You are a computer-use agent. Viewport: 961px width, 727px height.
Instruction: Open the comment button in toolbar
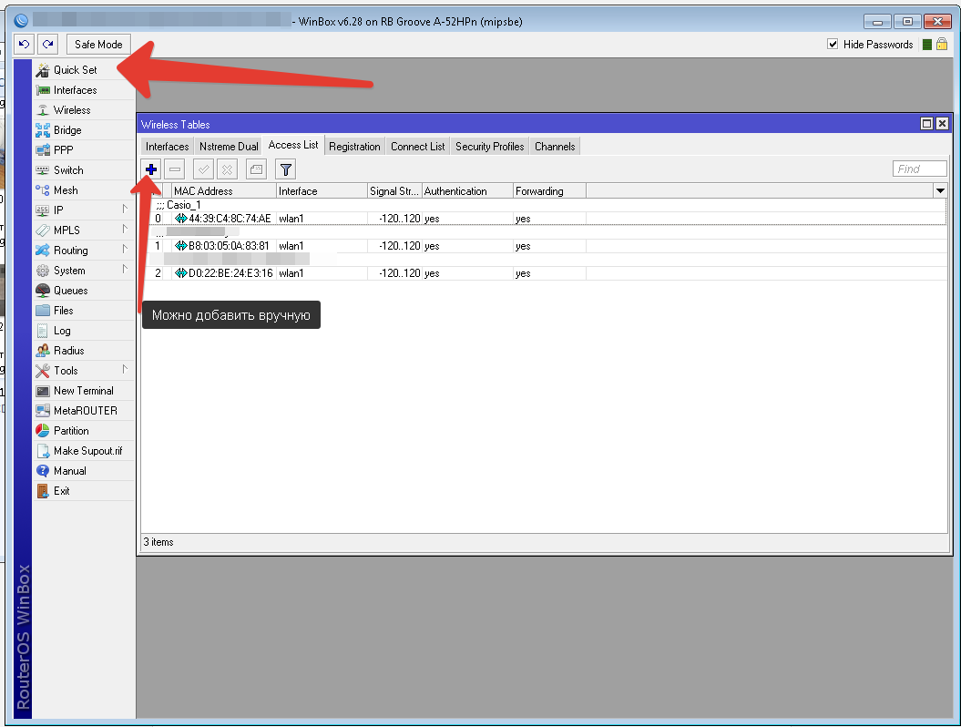pos(256,169)
